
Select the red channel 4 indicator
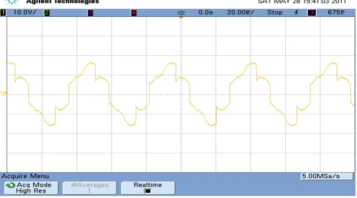tap(133, 13)
